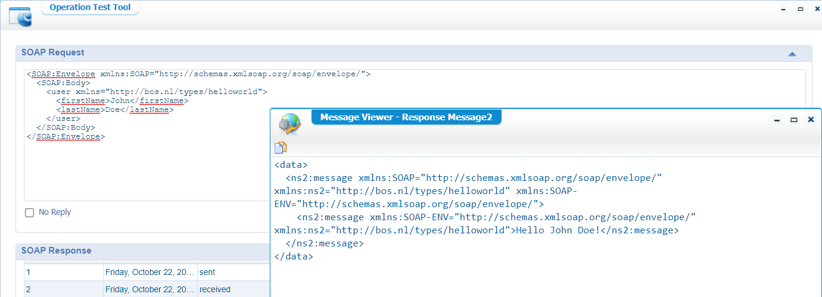The width and height of the screenshot is (822, 297).
Task: Maximize the Operation Test Tool window
Action: 801,9
